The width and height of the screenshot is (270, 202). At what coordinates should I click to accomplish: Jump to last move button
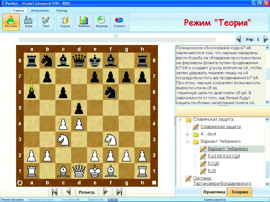pos(119,192)
